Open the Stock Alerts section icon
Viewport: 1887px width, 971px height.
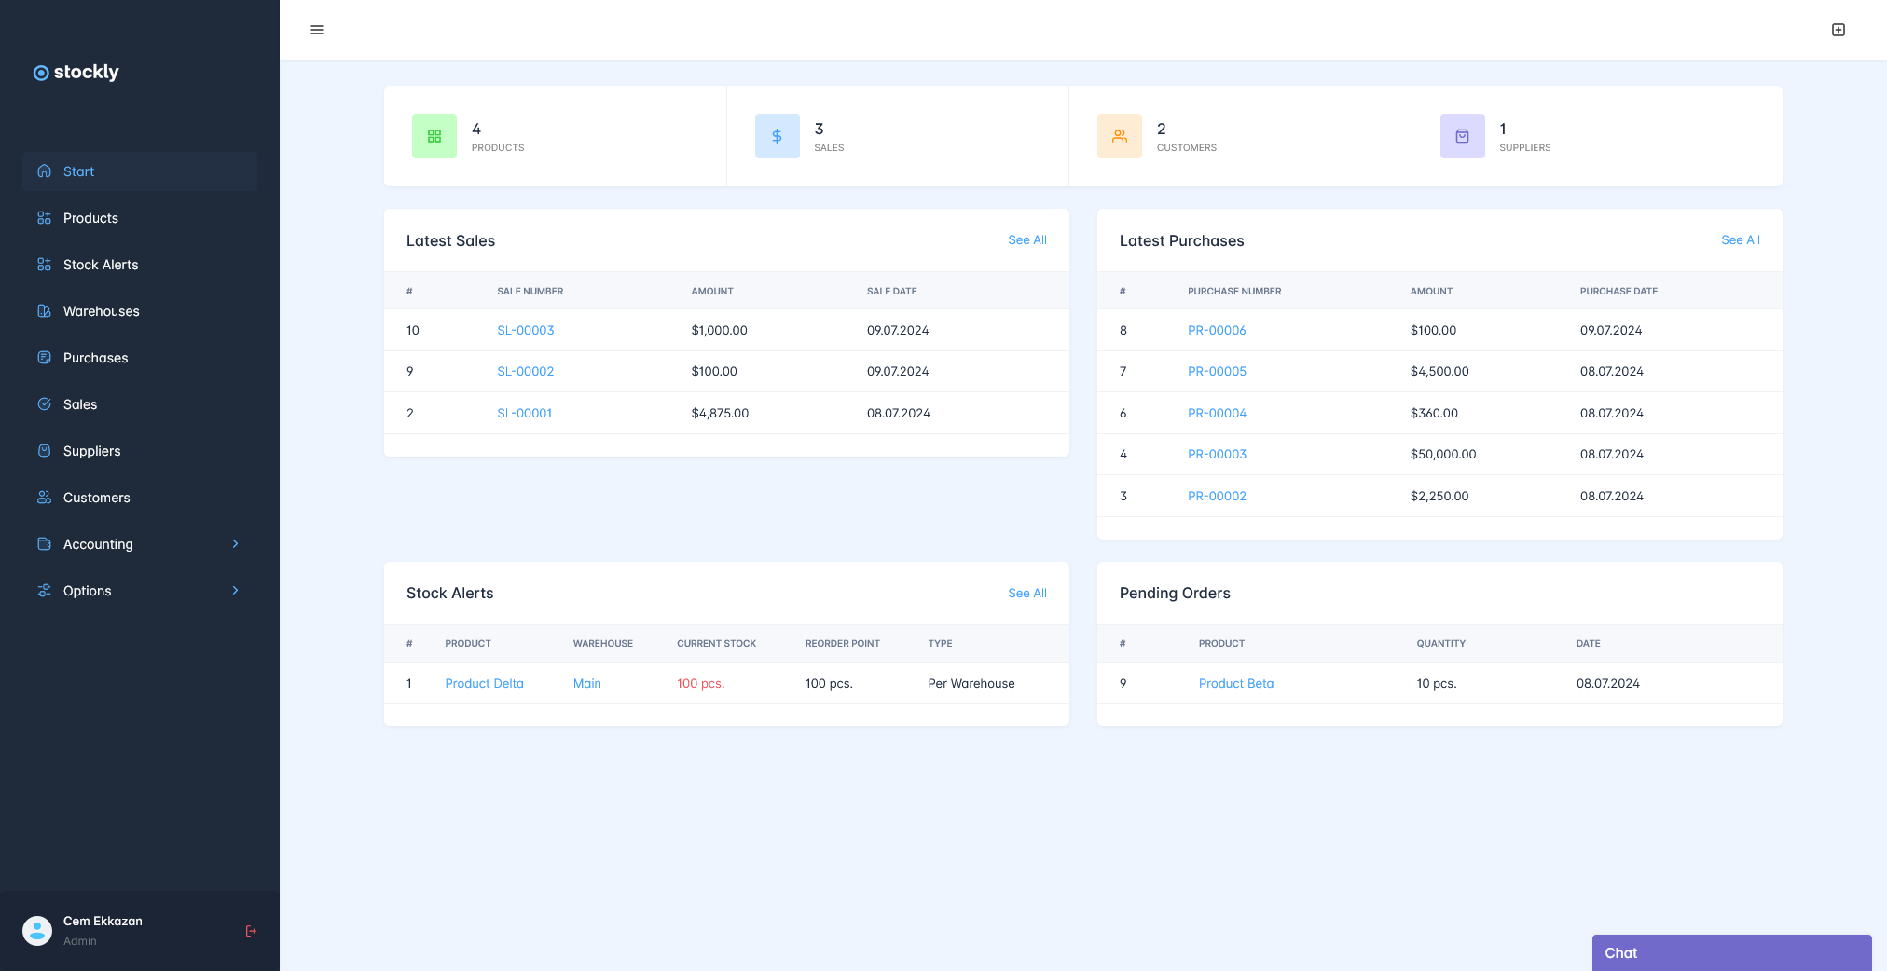click(x=45, y=265)
